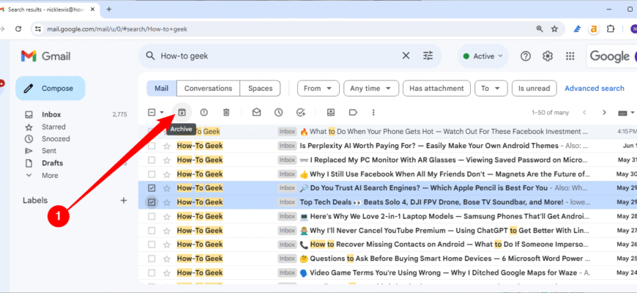Click the Amazon extension icon

594,29
